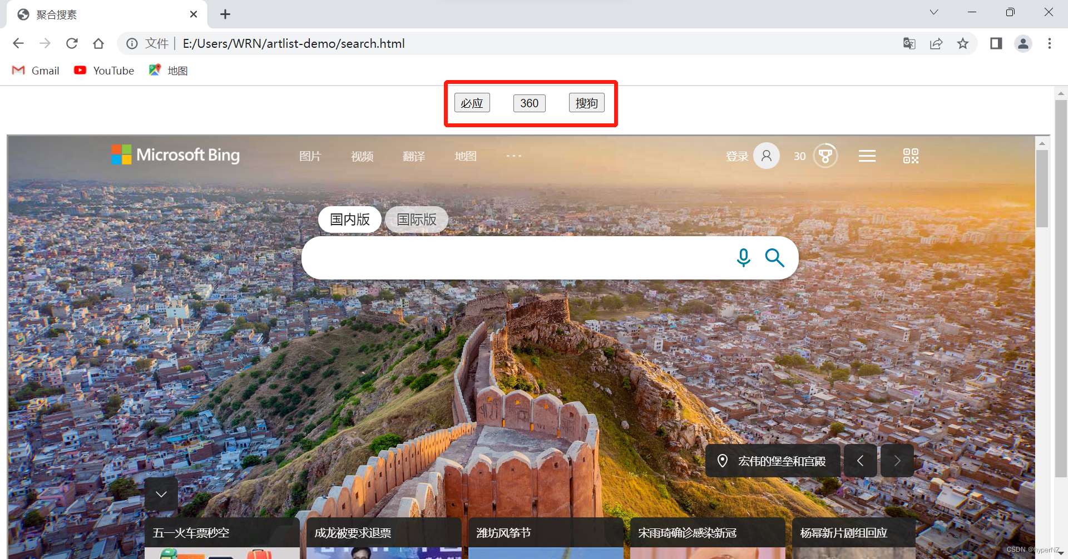This screenshot has height=559, width=1068.
Task: Click the magnifier search icon
Action: pyautogui.click(x=774, y=258)
